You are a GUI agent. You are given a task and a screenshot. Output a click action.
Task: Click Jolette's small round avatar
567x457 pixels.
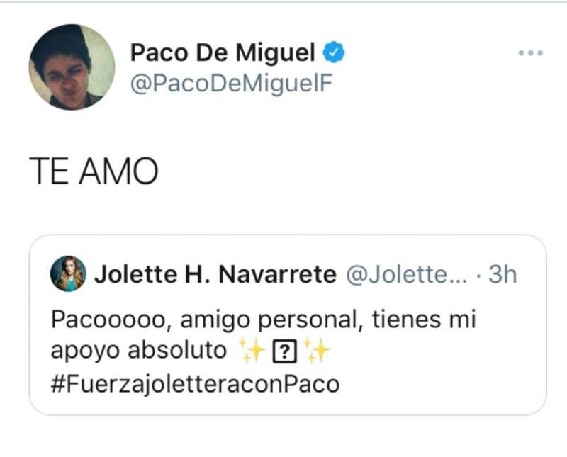(x=68, y=273)
